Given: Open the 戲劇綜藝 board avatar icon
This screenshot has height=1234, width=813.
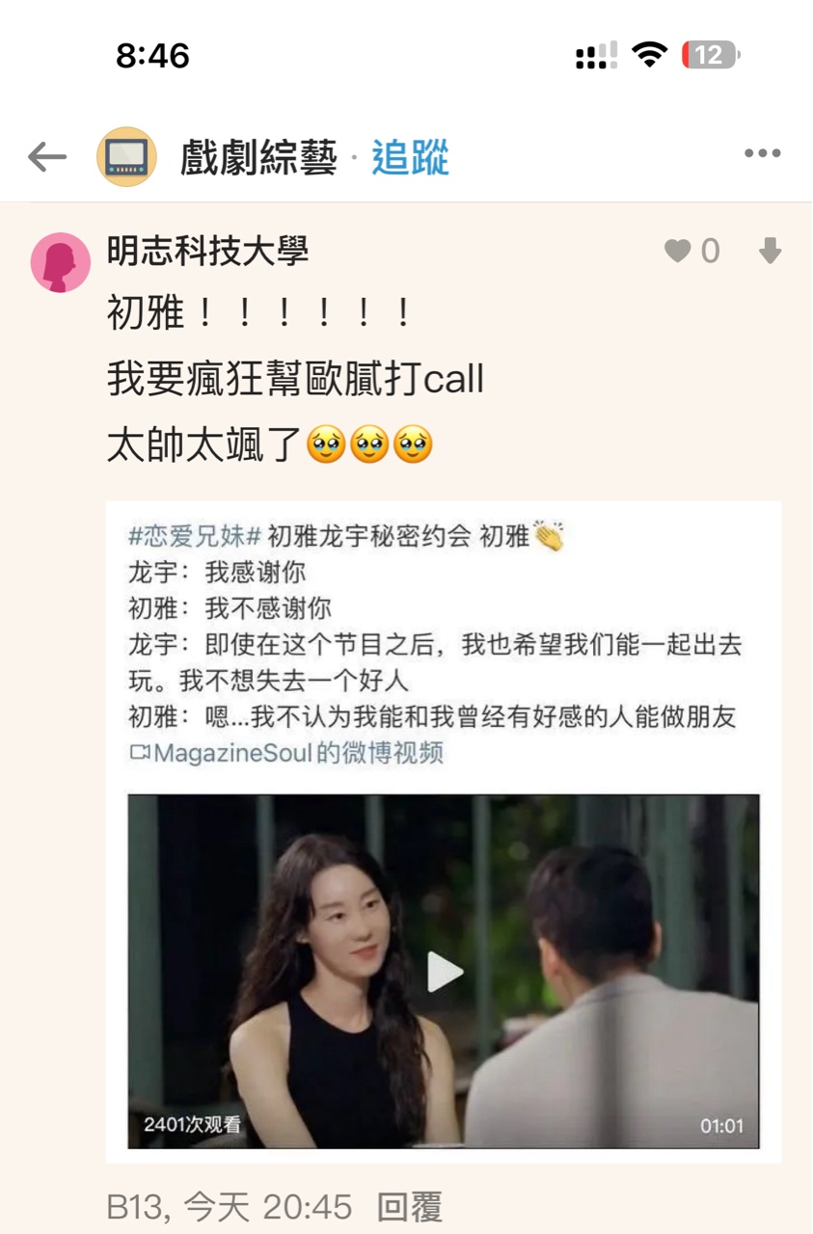Looking at the screenshot, I should click(x=126, y=156).
